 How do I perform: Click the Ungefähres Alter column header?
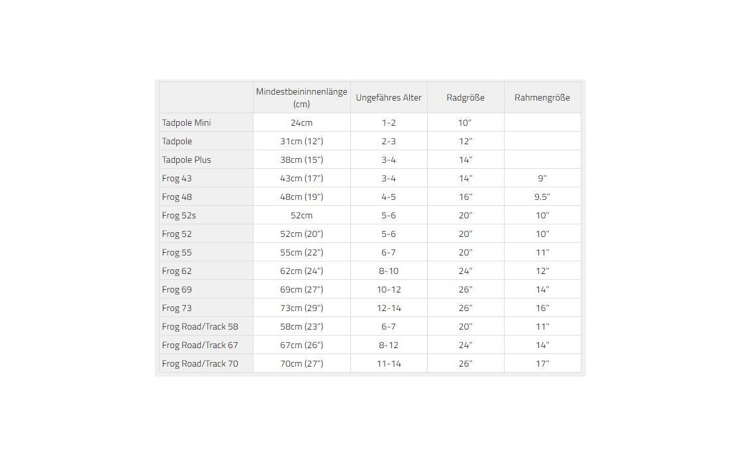pyautogui.click(x=389, y=97)
